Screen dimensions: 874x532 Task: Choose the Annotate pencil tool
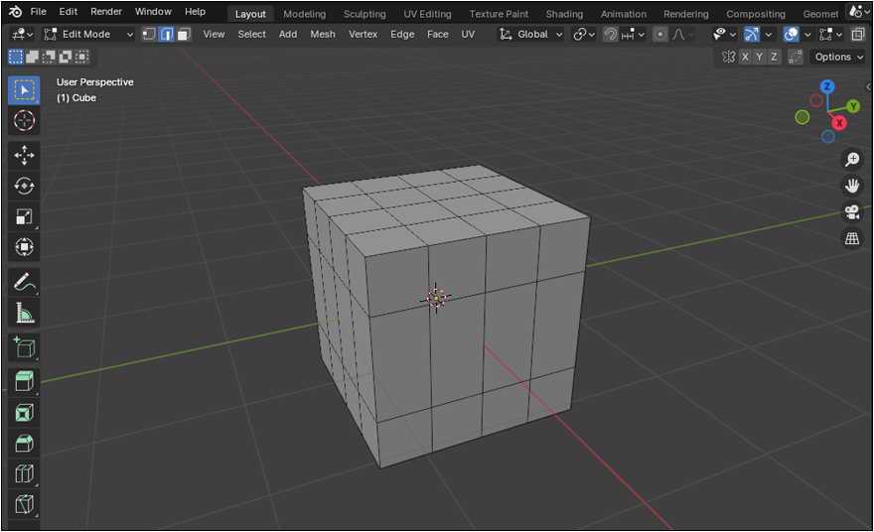tap(25, 282)
